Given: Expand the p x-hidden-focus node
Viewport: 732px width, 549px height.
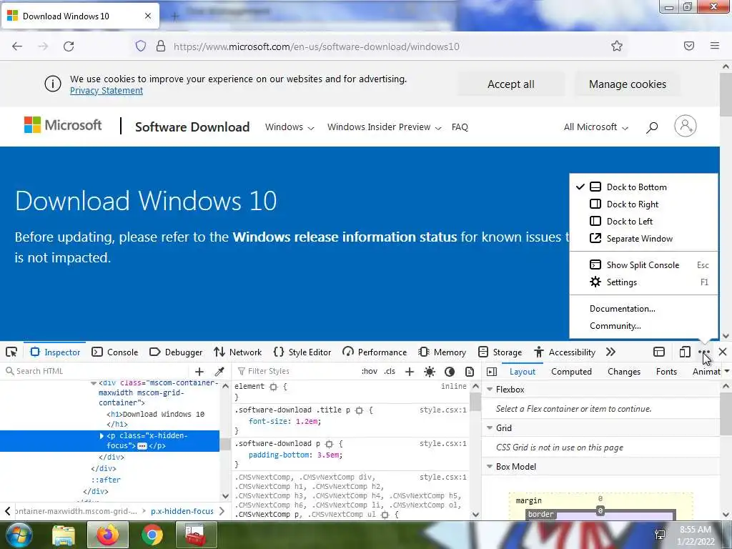Looking at the screenshot, I should (102, 435).
